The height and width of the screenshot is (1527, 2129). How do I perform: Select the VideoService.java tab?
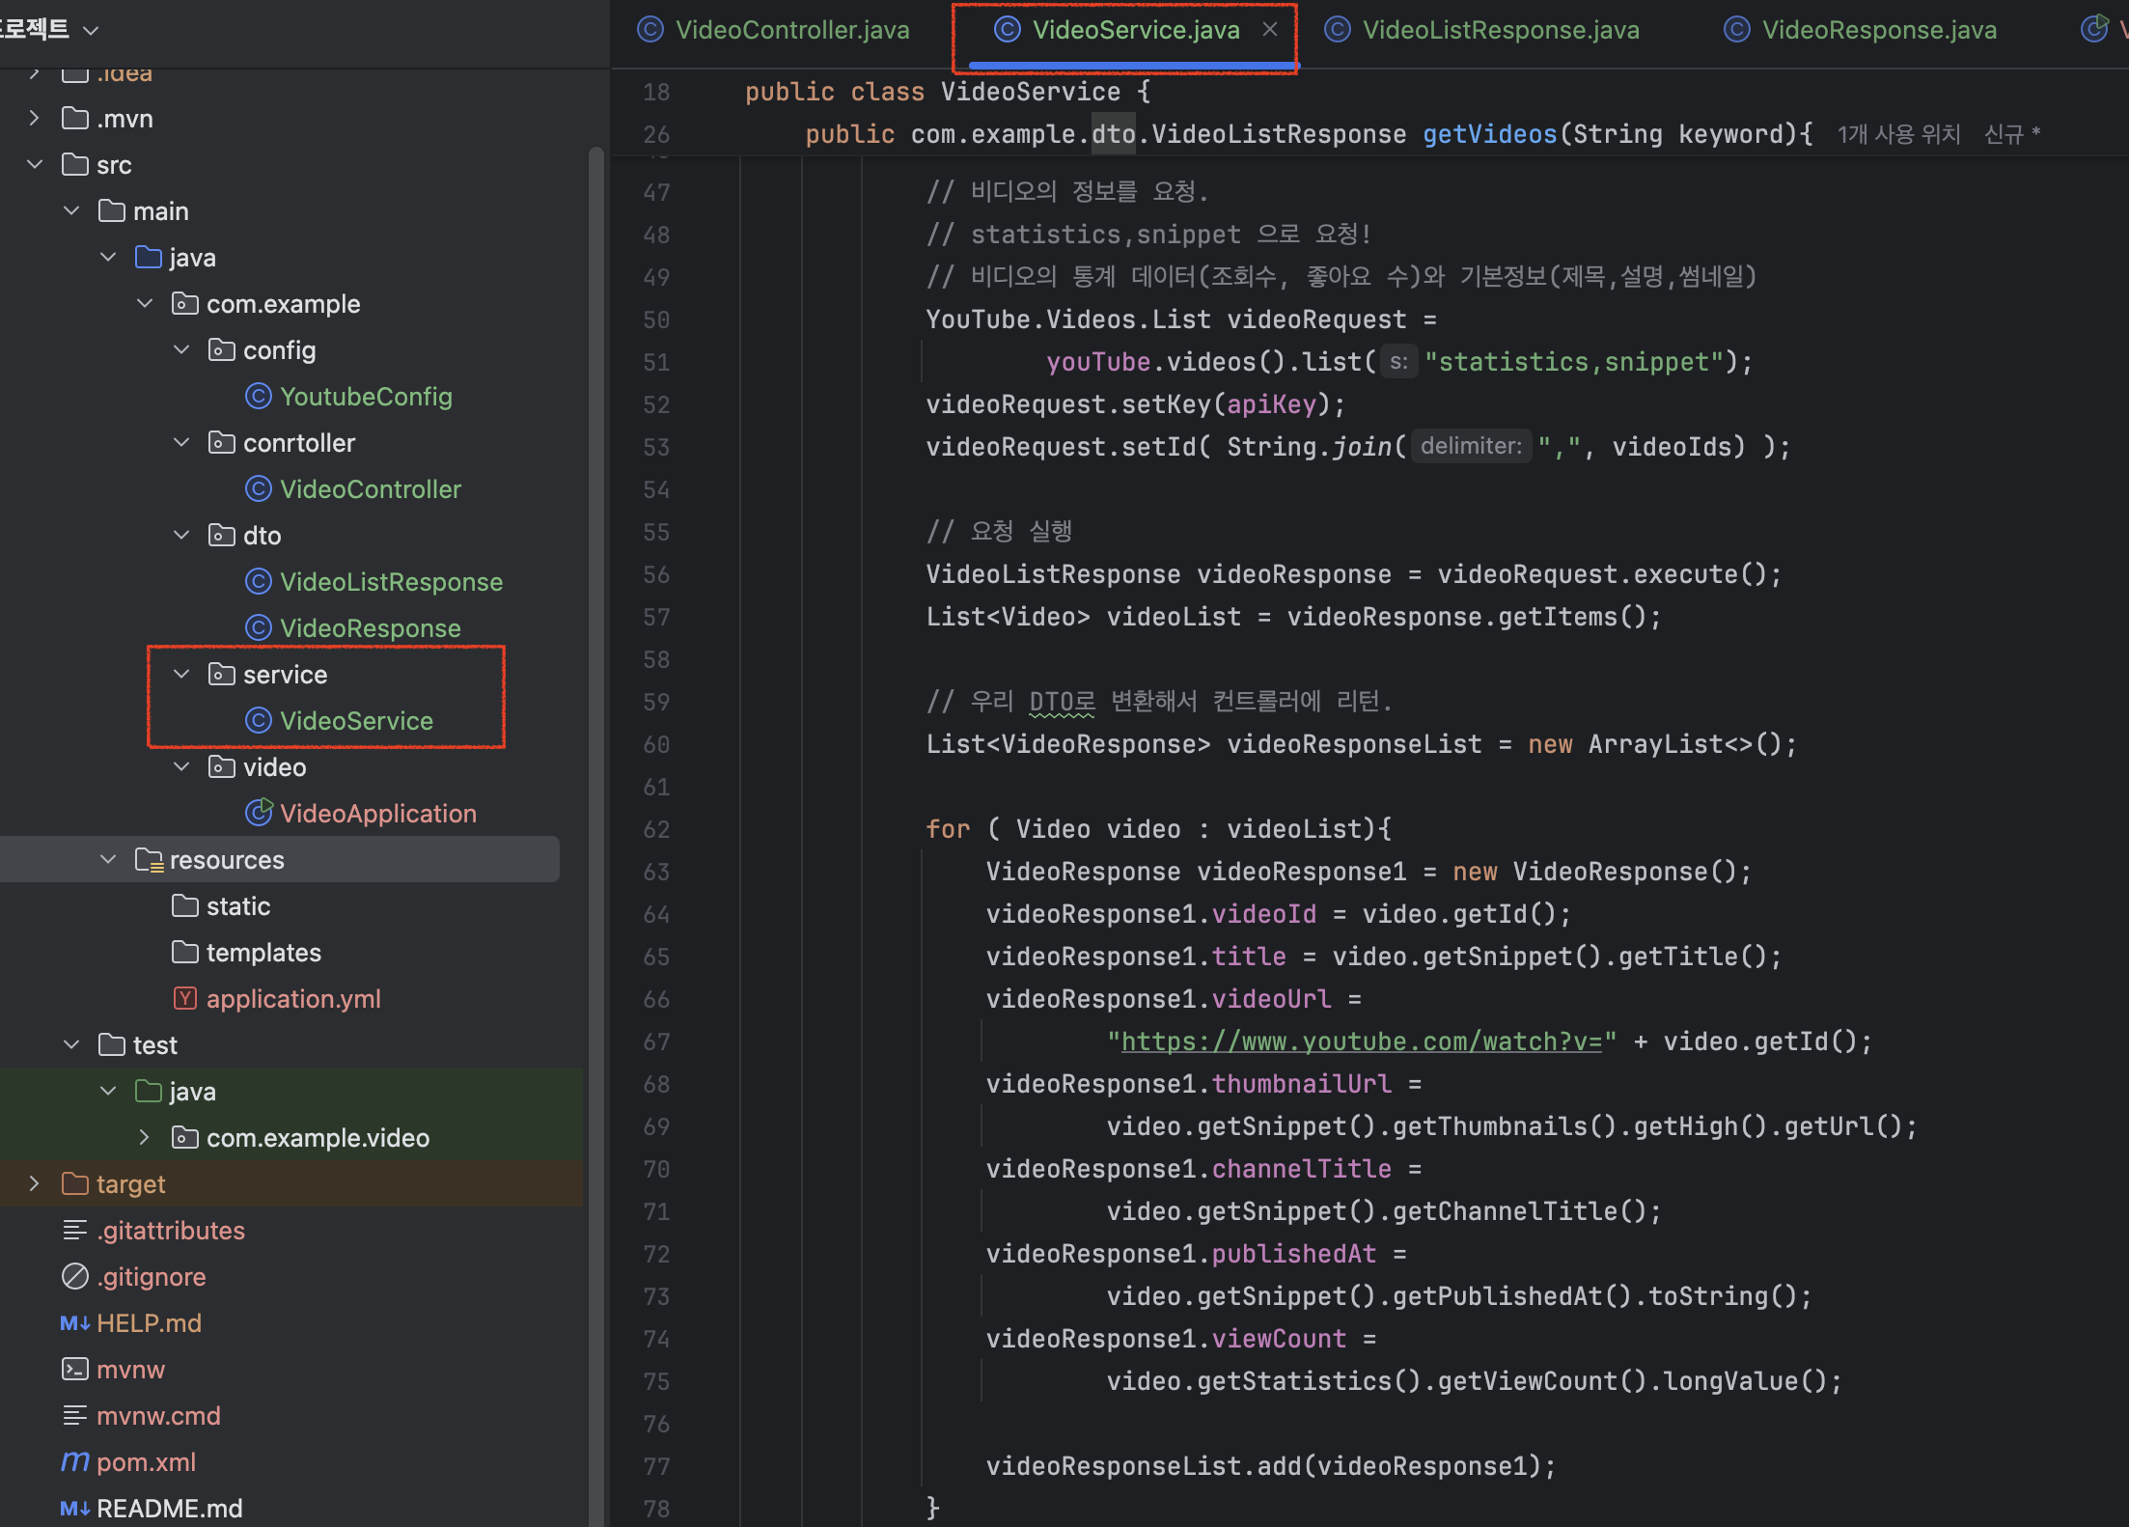1136,30
